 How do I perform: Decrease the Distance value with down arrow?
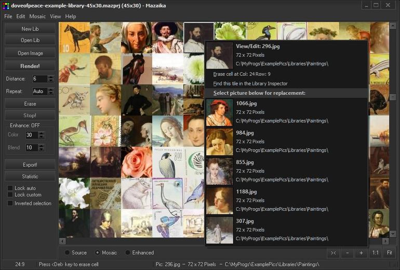51,80
